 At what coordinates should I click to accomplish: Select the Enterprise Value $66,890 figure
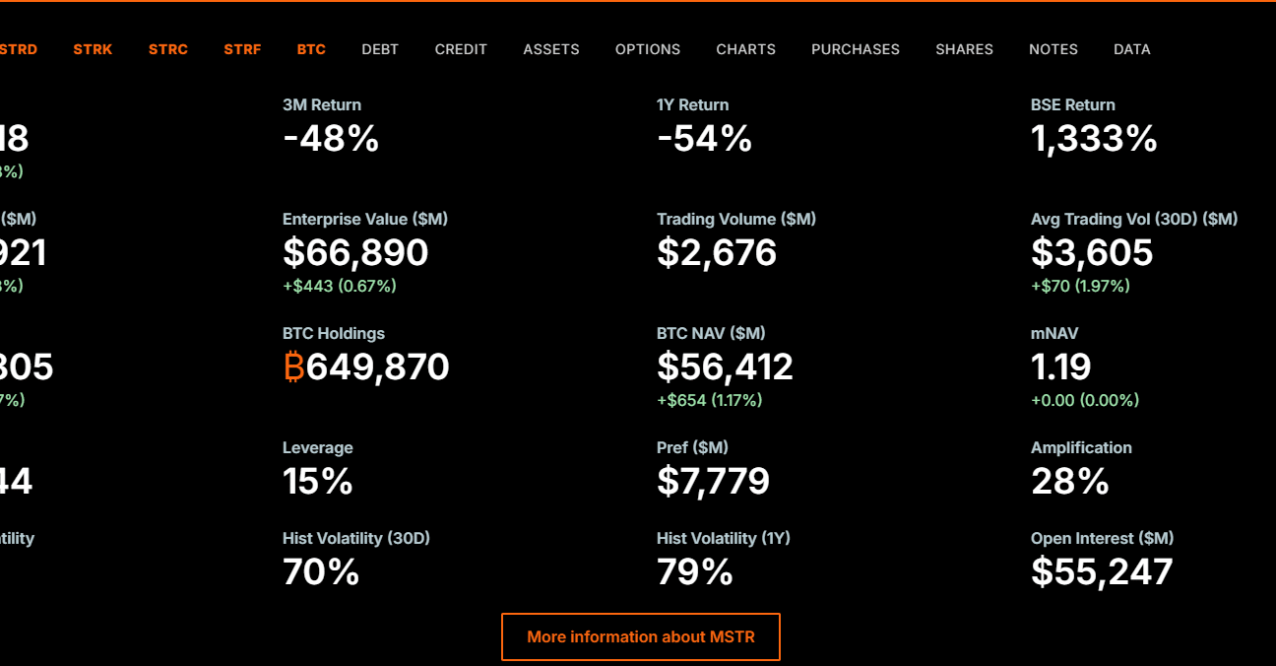[x=355, y=253]
